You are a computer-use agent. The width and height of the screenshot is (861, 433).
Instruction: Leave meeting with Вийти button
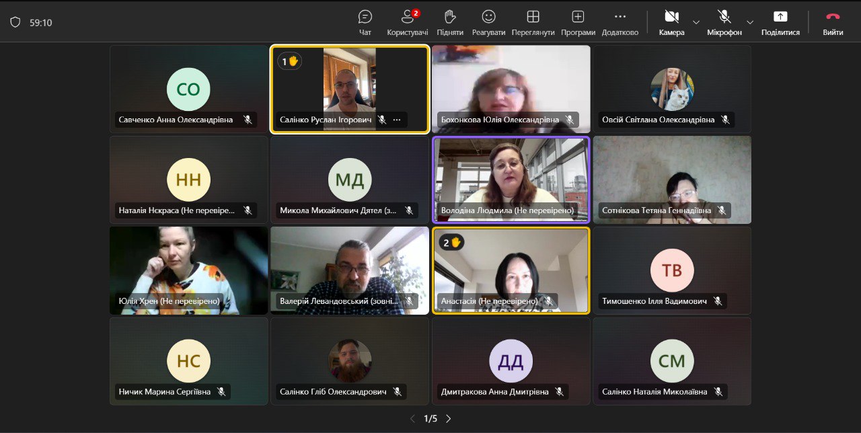coord(833,22)
